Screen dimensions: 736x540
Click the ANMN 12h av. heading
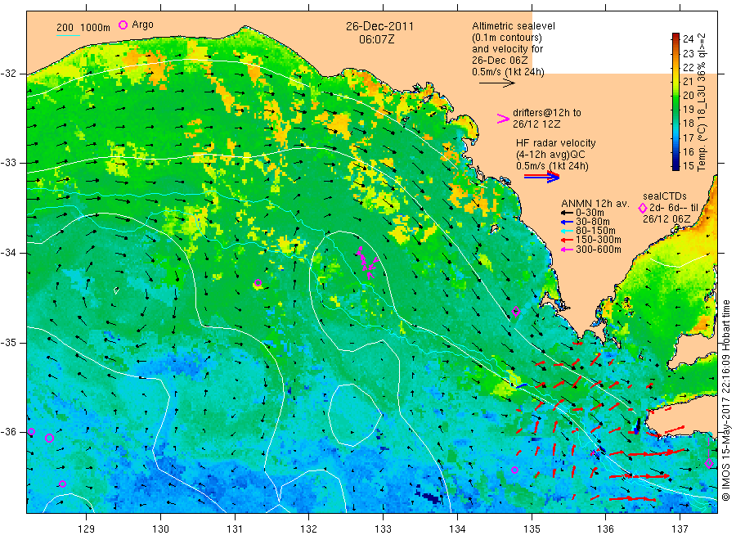point(595,204)
